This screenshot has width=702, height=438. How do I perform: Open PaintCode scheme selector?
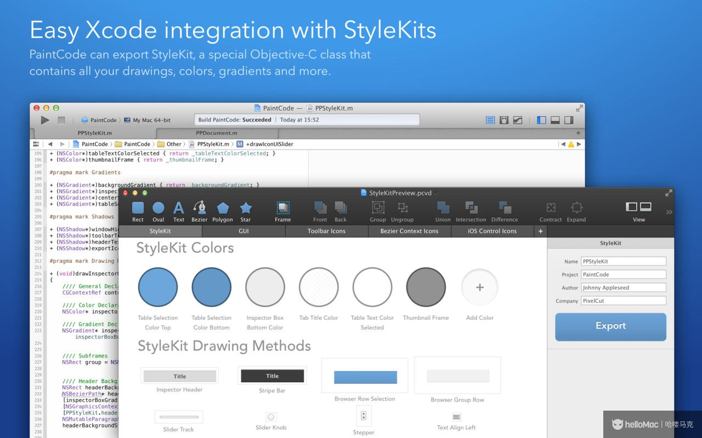(99, 120)
